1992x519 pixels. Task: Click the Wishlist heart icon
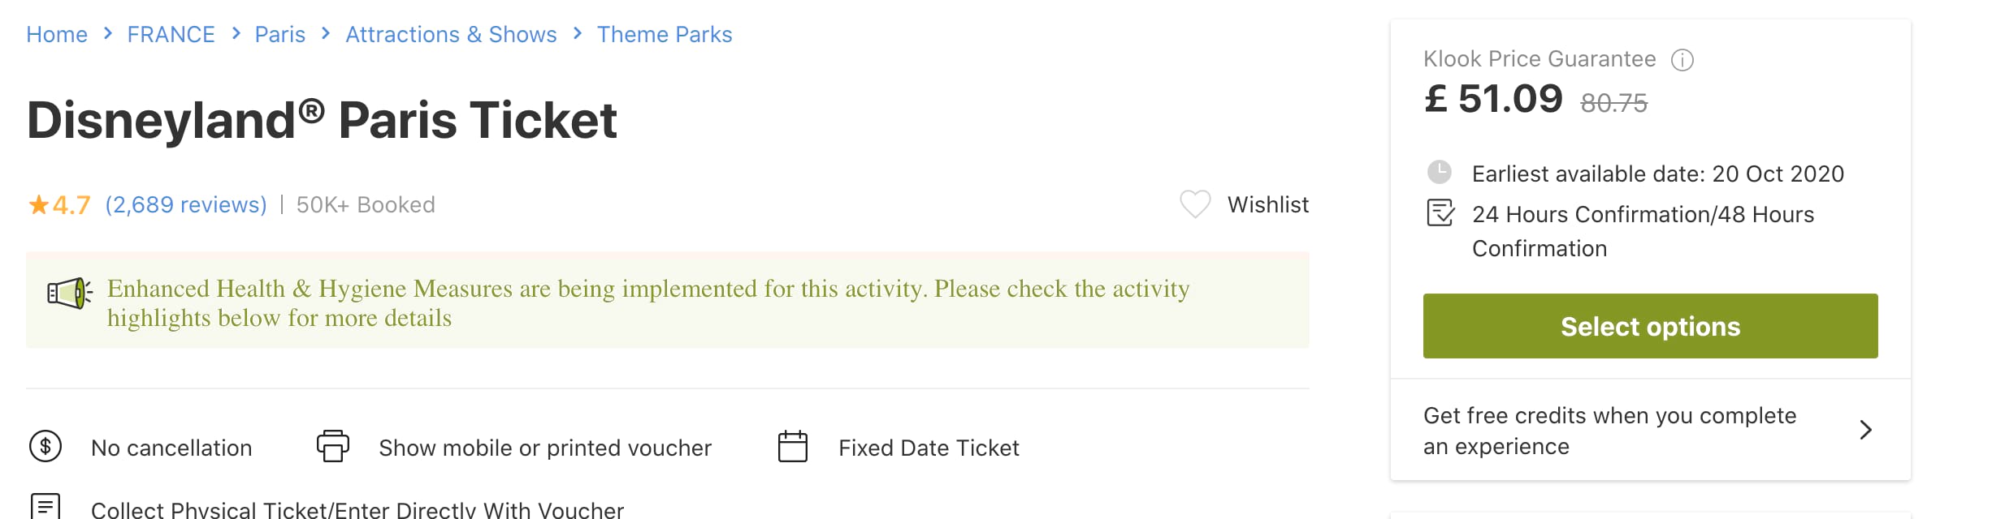(x=1195, y=204)
